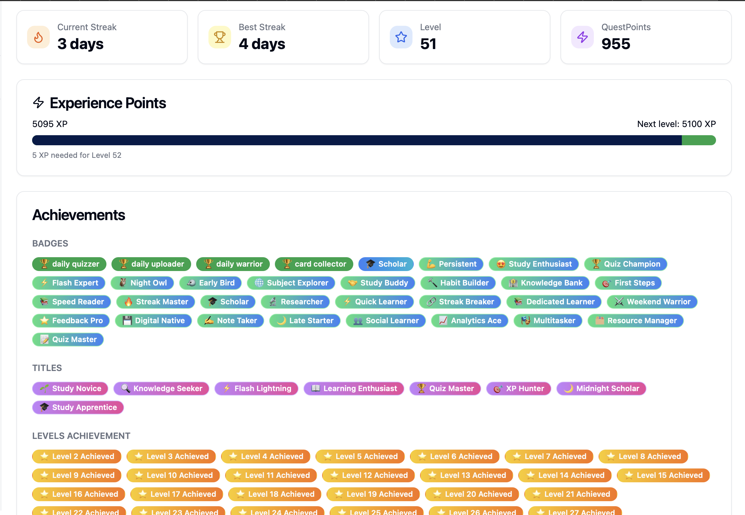Select the Analytics Ace badge

click(469, 320)
